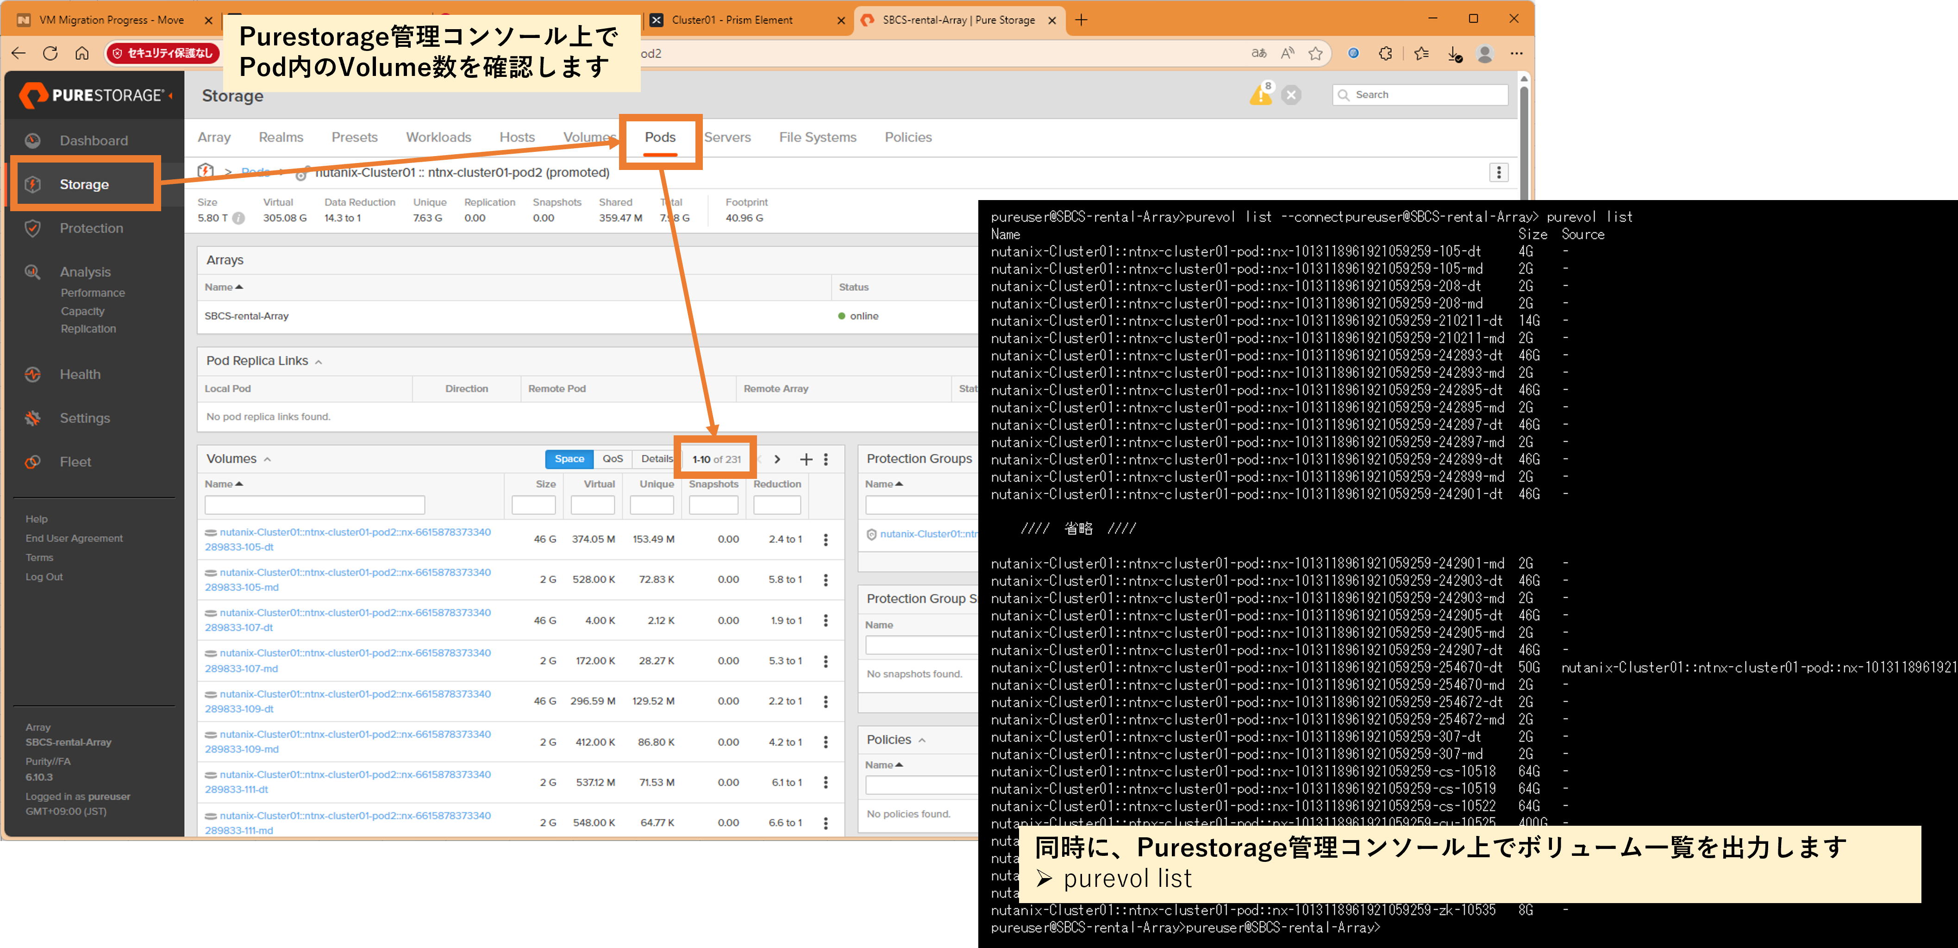Open the Hosts tab

[x=517, y=138]
